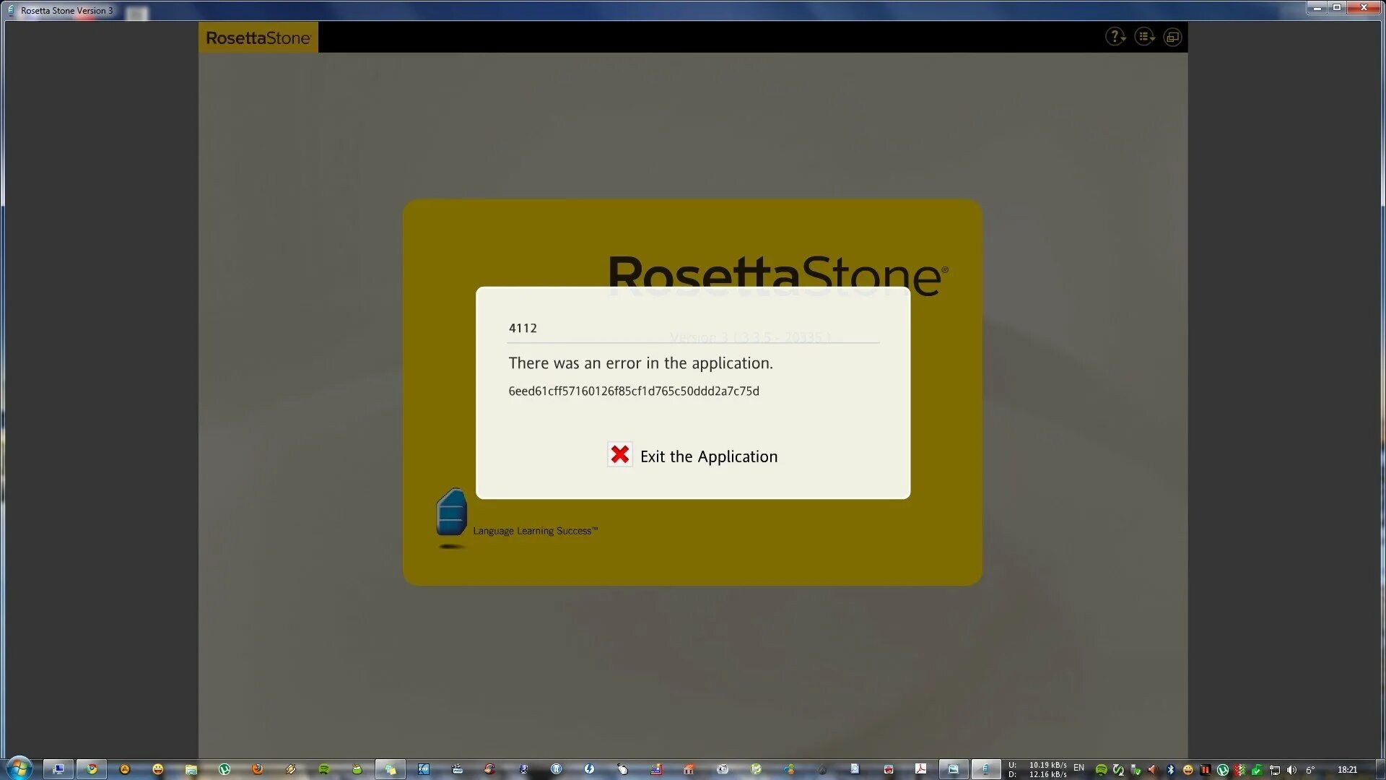This screenshot has height=780, width=1386.
Task: Open the Windows Start menu orb
Action: click(x=19, y=768)
